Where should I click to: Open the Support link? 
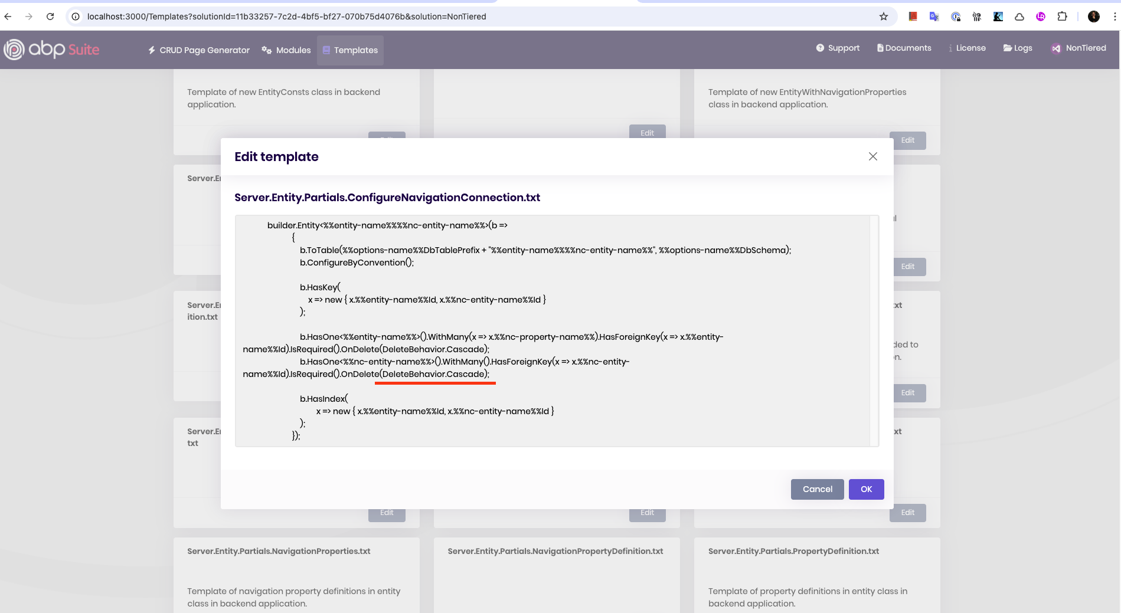838,48
